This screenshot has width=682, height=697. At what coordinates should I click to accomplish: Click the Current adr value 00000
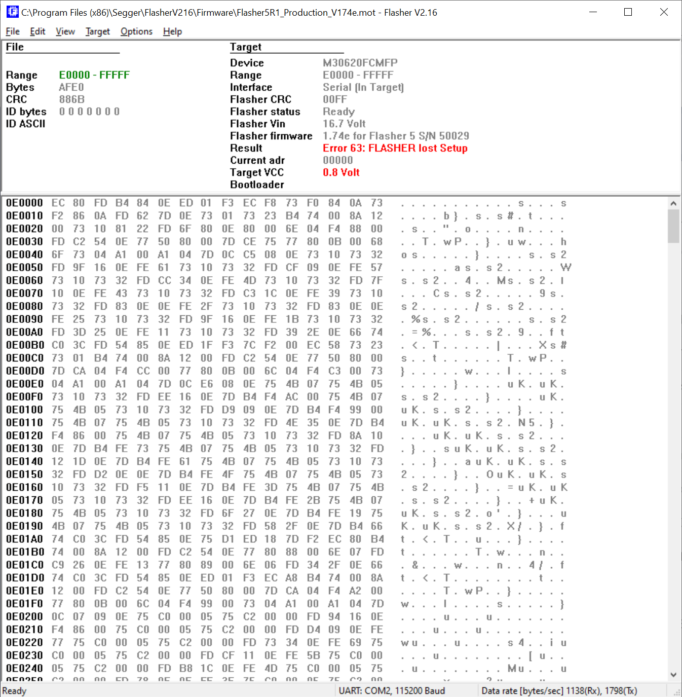pos(338,160)
